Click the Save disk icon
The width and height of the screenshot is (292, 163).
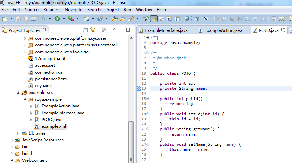18,19
